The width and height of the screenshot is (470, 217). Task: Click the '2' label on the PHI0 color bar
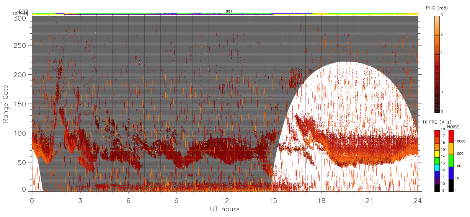coord(442,35)
